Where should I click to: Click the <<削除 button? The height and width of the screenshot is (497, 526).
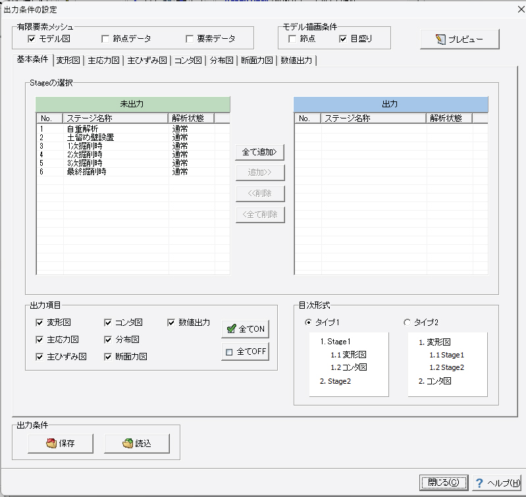click(x=260, y=194)
